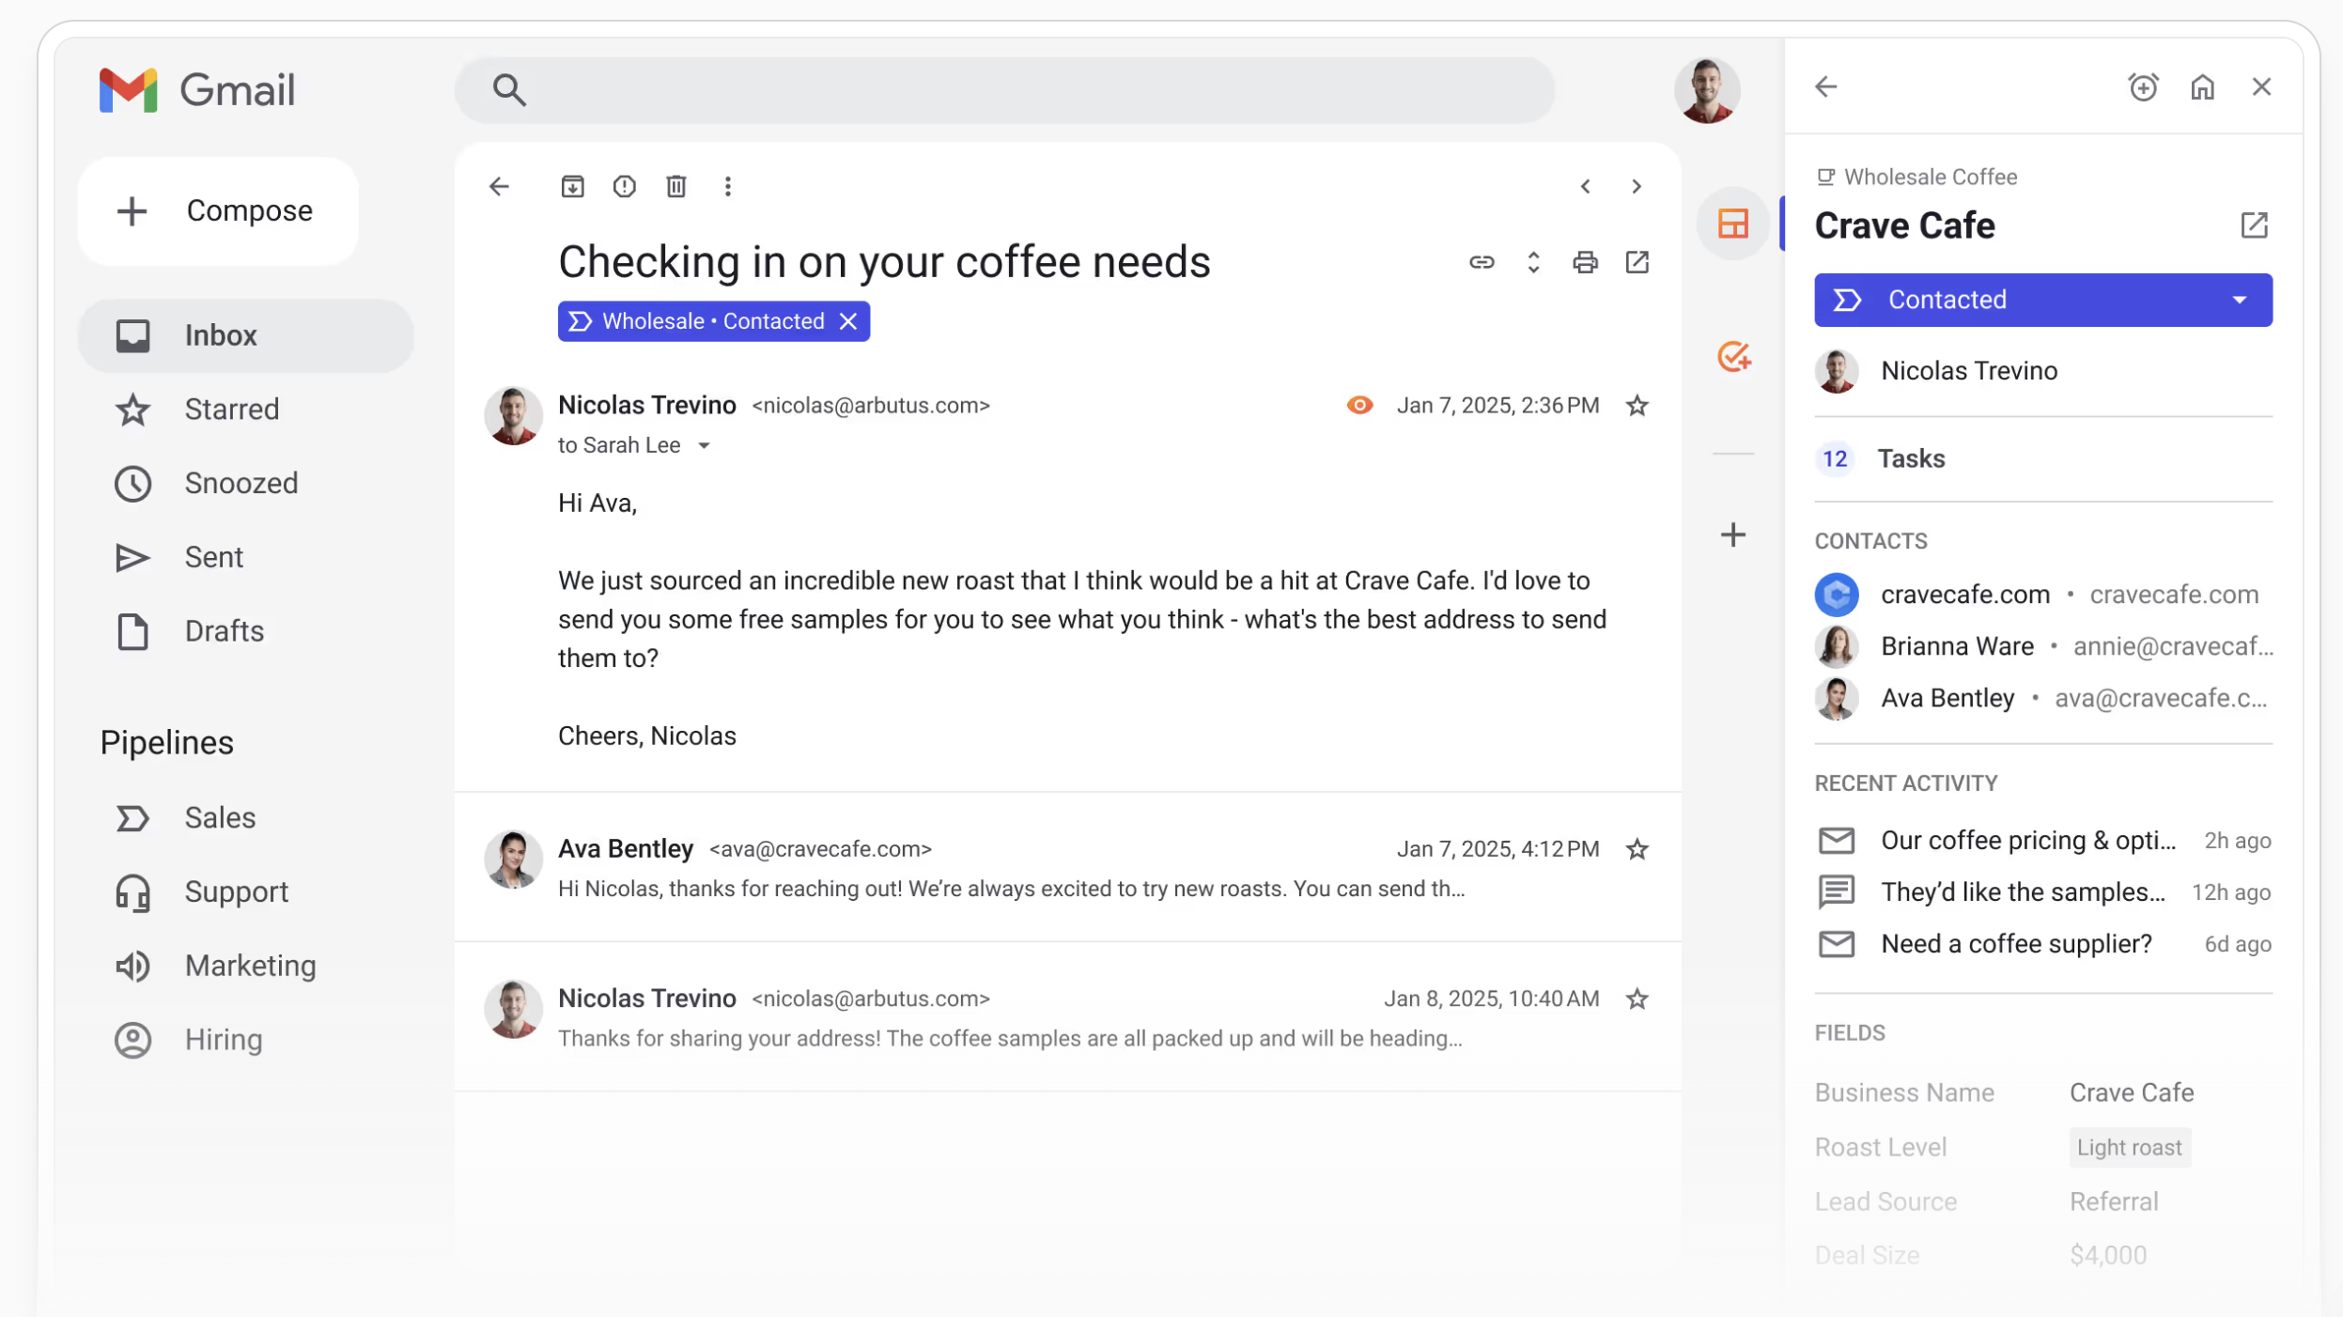
Task: Open Crave Cafe in full view icon
Action: pyautogui.click(x=2253, y=225)
